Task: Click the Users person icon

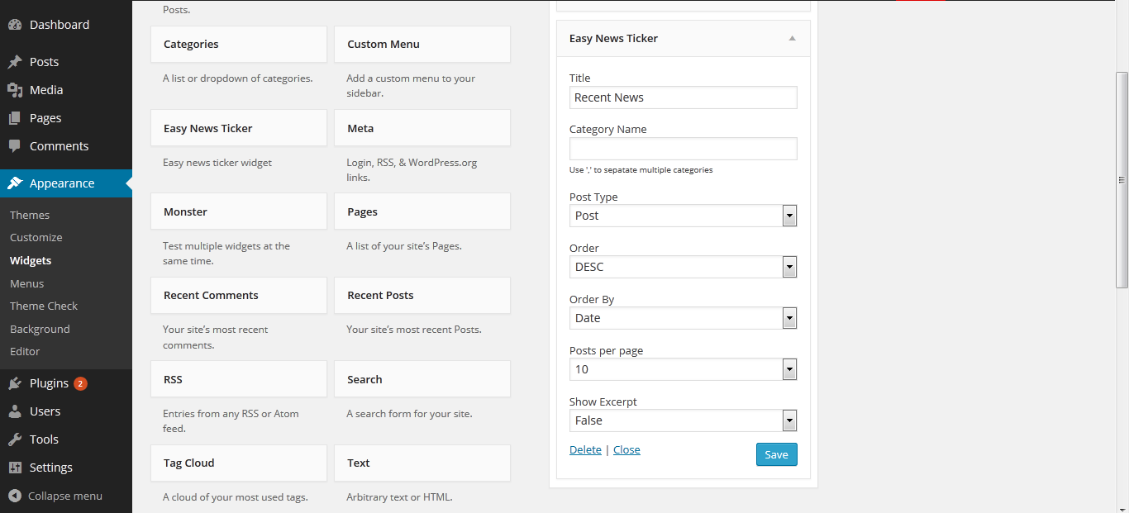Action: pos(15,411)
